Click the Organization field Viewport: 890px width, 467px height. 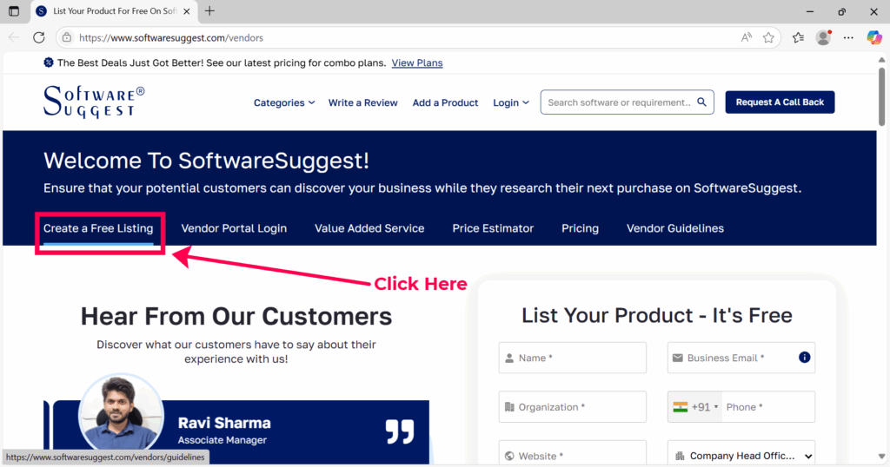point(572,407)
